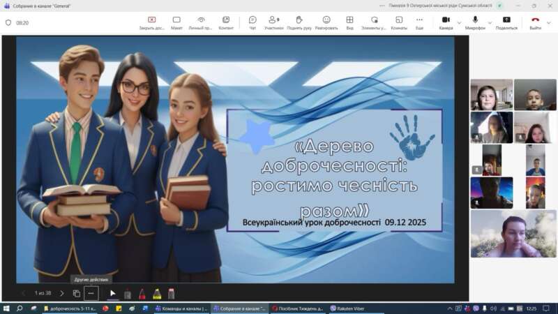Show the participants (Участники) list
The image size is (558, 314).
click(x=274, y=22)
